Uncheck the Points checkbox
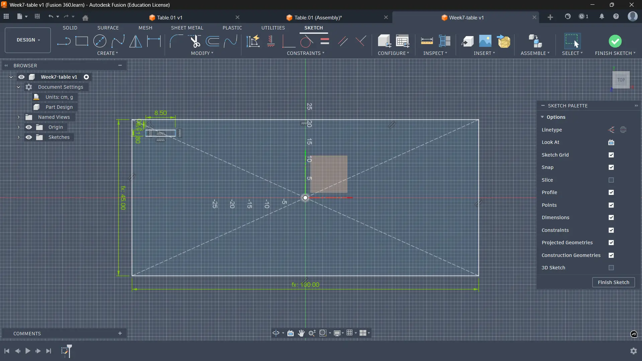Screen dimensions: 642x361 [611, 205]
